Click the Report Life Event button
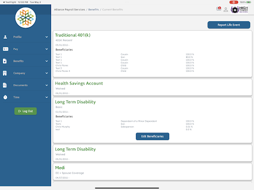Screen dimensions: 254x190 tap(229, 25)
